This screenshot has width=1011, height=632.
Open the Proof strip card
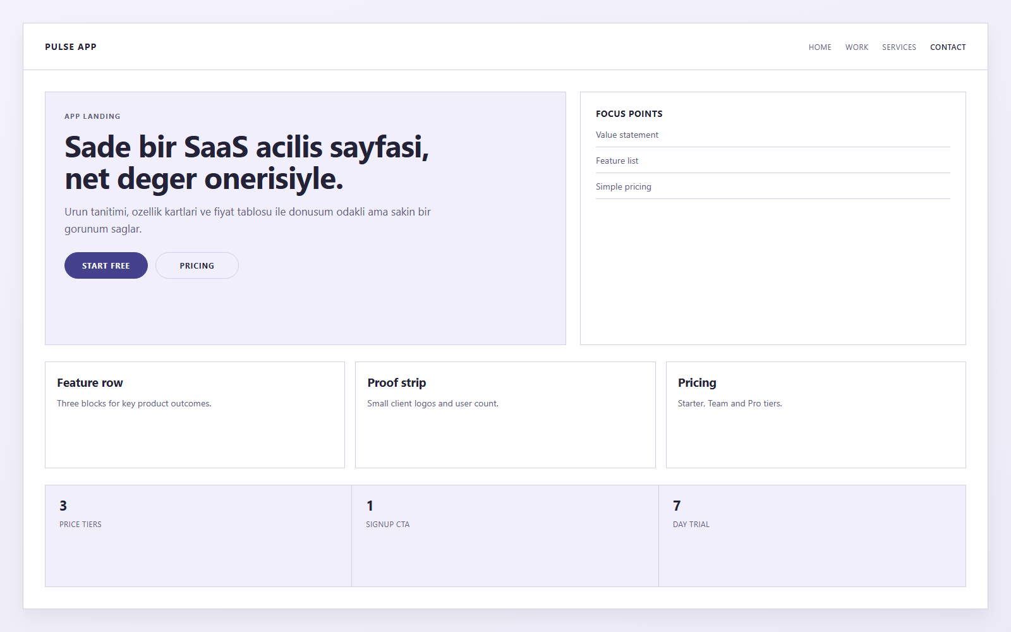(397, 382)
